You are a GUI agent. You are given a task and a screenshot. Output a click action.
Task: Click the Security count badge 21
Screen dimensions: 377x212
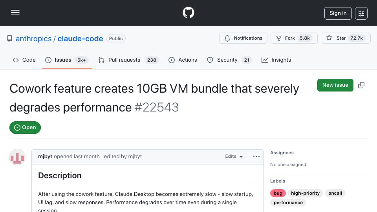point(247,60)
